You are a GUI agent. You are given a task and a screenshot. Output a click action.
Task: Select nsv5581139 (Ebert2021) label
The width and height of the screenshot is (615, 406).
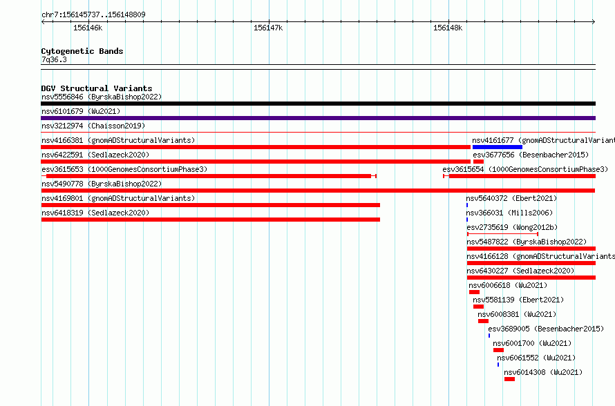518,300
